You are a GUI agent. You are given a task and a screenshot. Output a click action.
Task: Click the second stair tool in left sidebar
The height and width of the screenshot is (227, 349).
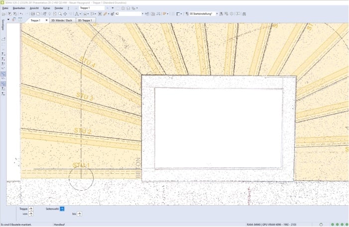click(x=3, y=59)
